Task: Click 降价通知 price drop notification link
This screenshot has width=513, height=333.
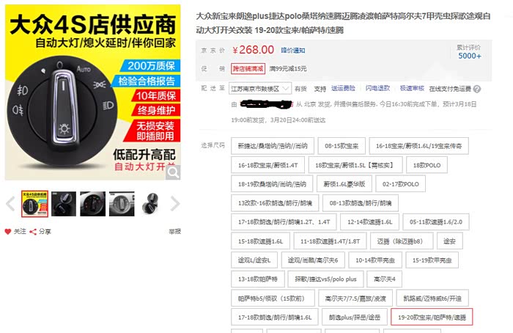Action: click(x=293, y=50)
